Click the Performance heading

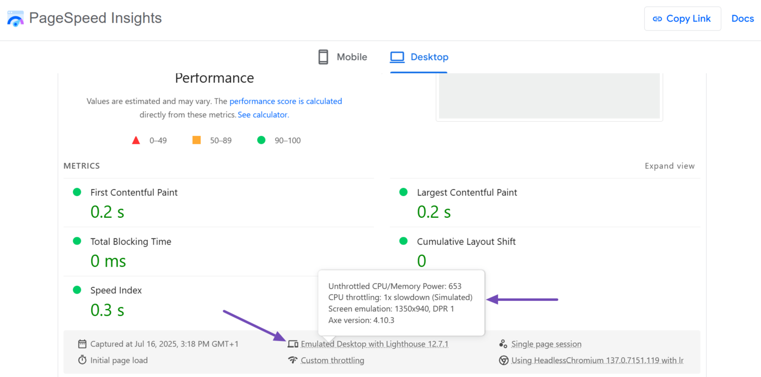(x=215, y=78)
